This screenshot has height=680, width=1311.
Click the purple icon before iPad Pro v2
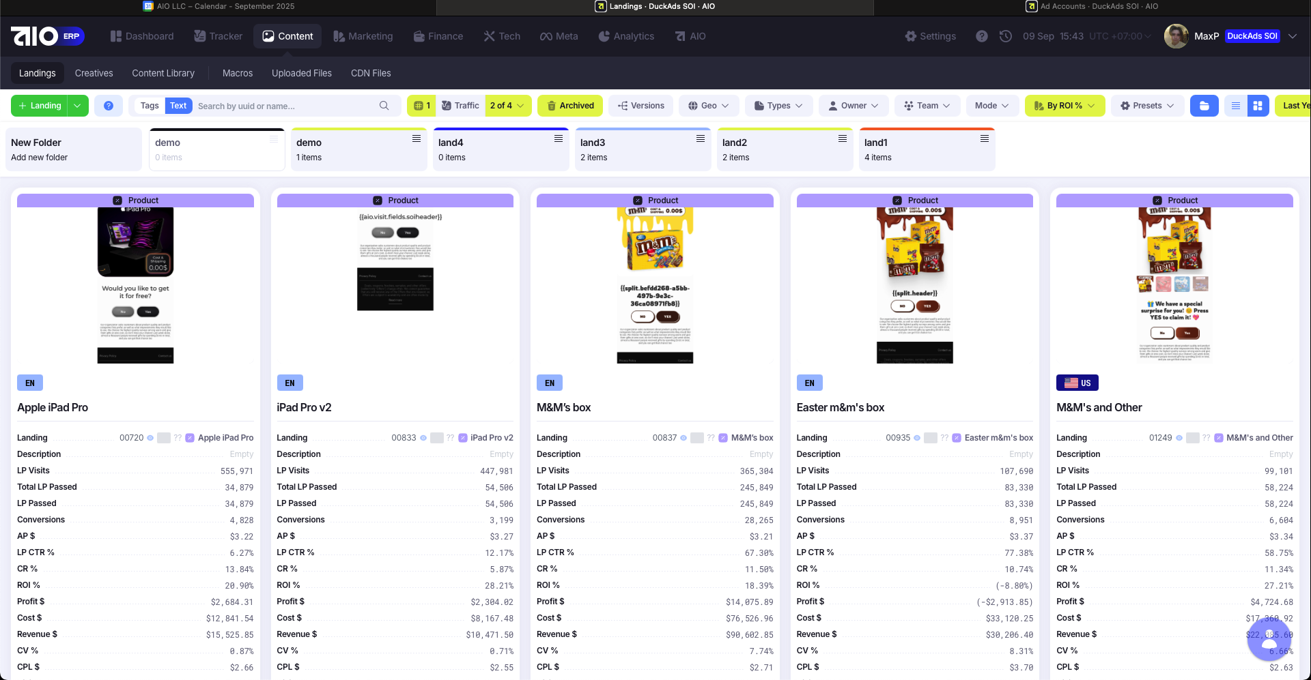(463, 438)
